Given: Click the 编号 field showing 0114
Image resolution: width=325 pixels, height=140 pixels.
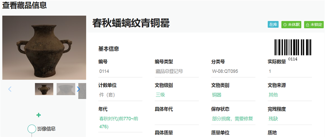Looking at the screenshot, I should click(x=120, y=71).
